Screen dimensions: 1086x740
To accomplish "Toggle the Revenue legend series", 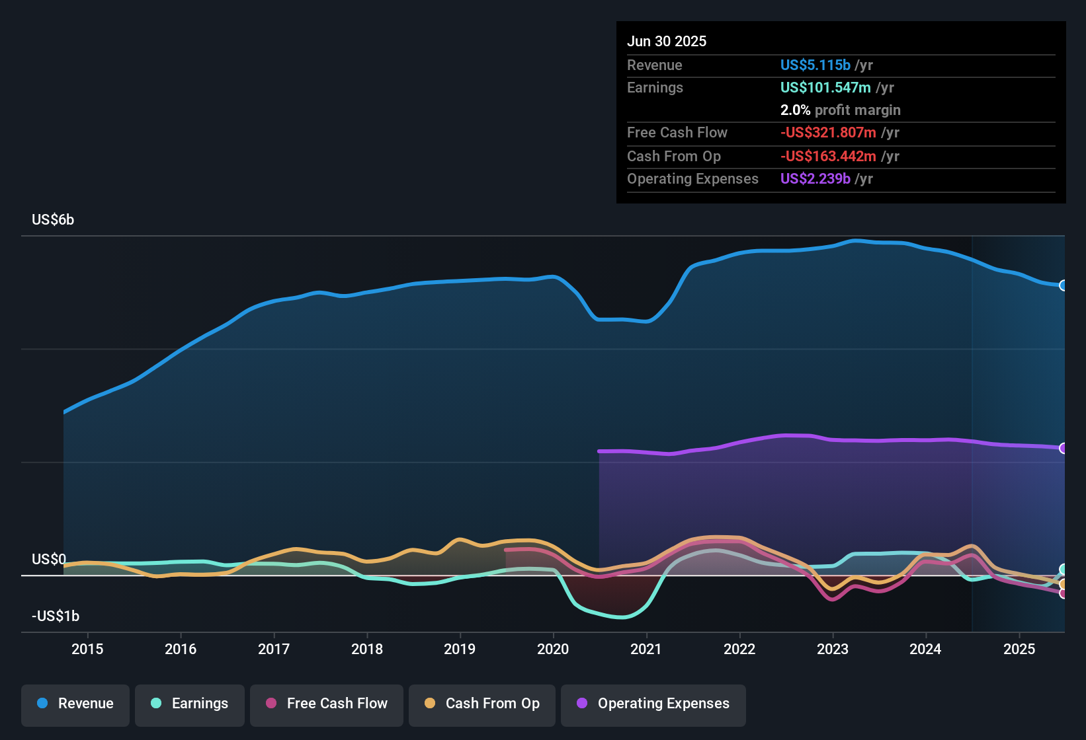I will pyautogui.click(x=75, y=704).
